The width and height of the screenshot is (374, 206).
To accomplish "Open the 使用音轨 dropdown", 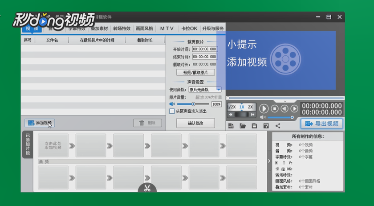I will tap(205, 90).
